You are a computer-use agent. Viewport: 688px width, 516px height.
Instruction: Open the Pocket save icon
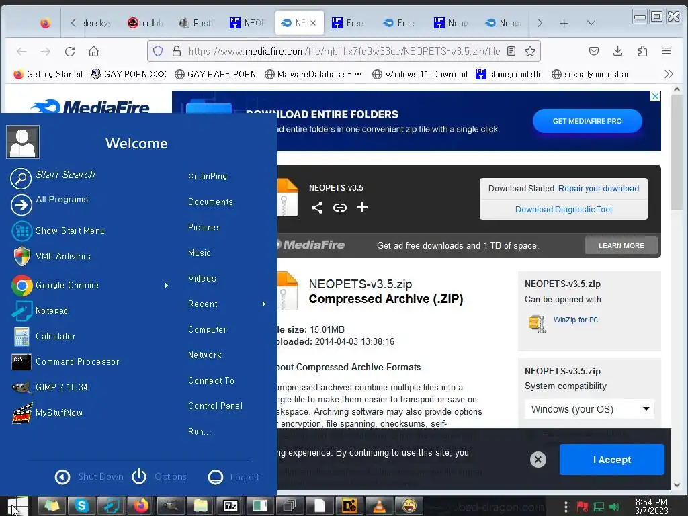click(x=594, y=51)
